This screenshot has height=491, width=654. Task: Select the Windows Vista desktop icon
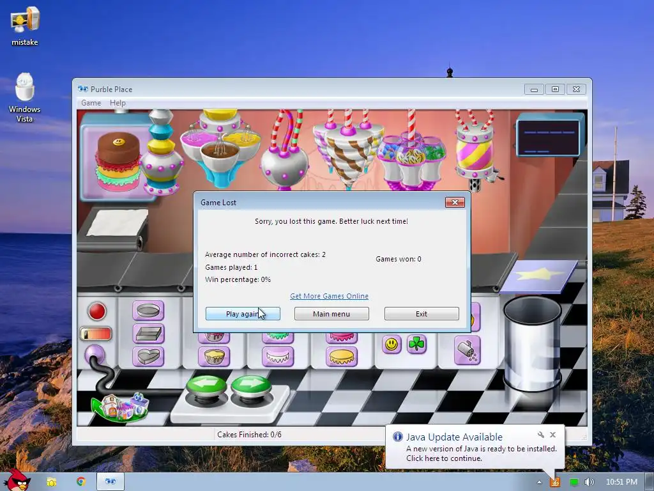[25, 98]
